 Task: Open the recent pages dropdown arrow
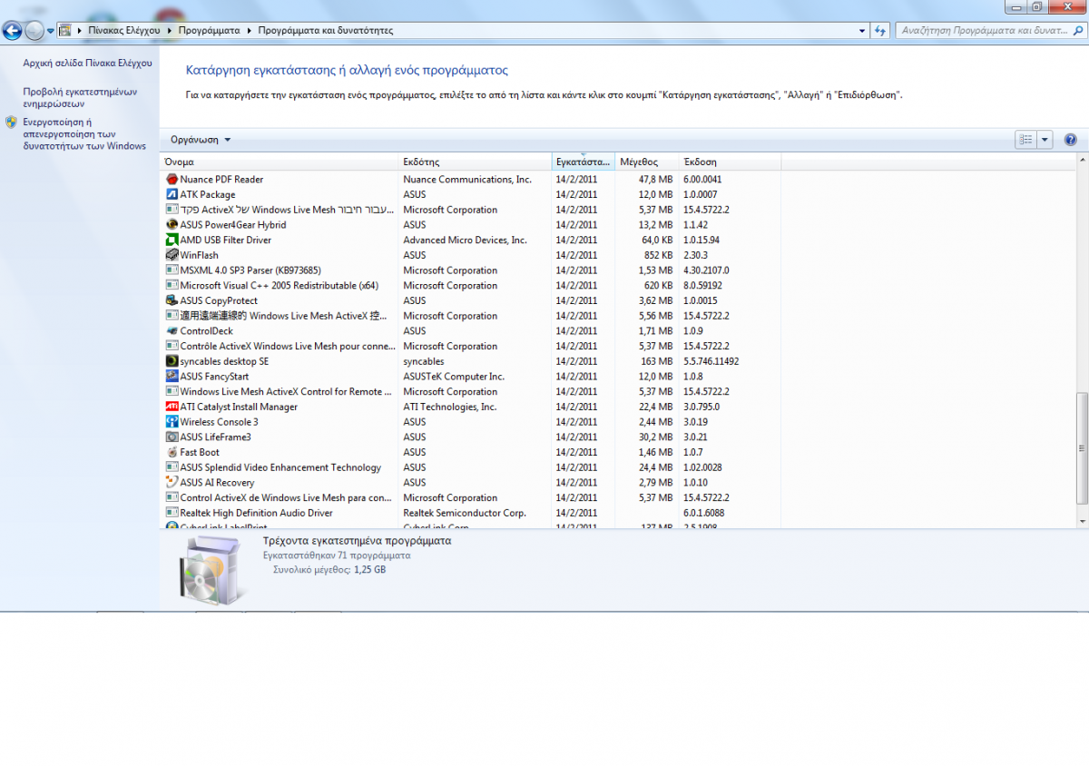51,31
